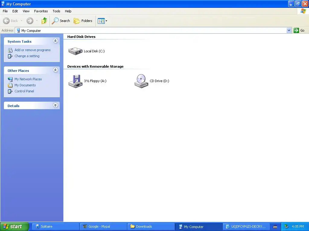The height and width of the screenshot is (231, 309).
Task: Open the Tools menu
Action: click(x=56, y=11)
